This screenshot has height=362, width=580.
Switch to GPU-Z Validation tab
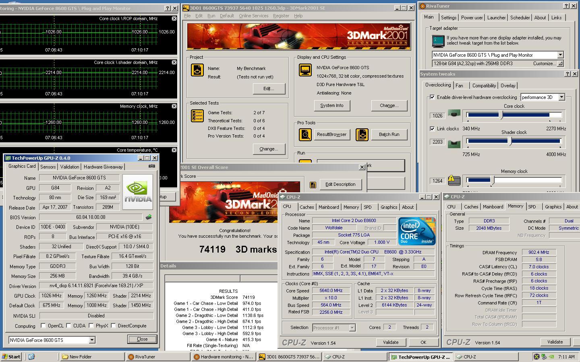pos(70,167)
